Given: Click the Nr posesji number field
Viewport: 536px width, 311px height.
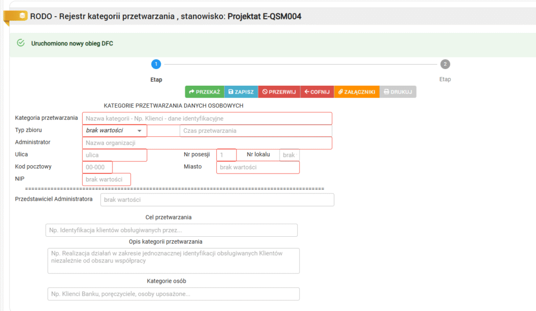Looking at the screenshot, I should (x=226, y=155).
